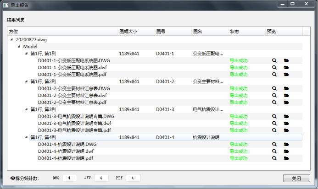Click the PDF count input box
The image size is (318, 189).
[133, 178]
